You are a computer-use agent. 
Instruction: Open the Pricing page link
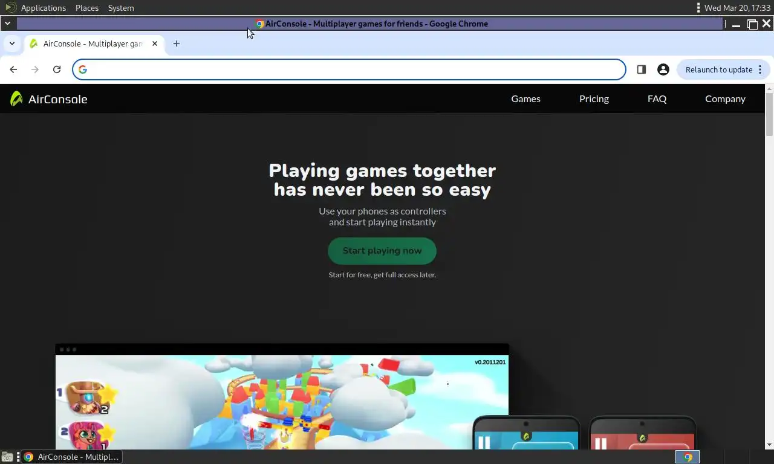point(594,98)
